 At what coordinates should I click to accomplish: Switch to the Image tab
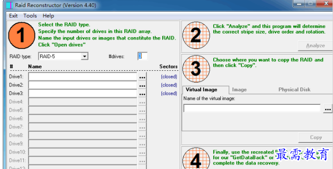click(239, 90)
